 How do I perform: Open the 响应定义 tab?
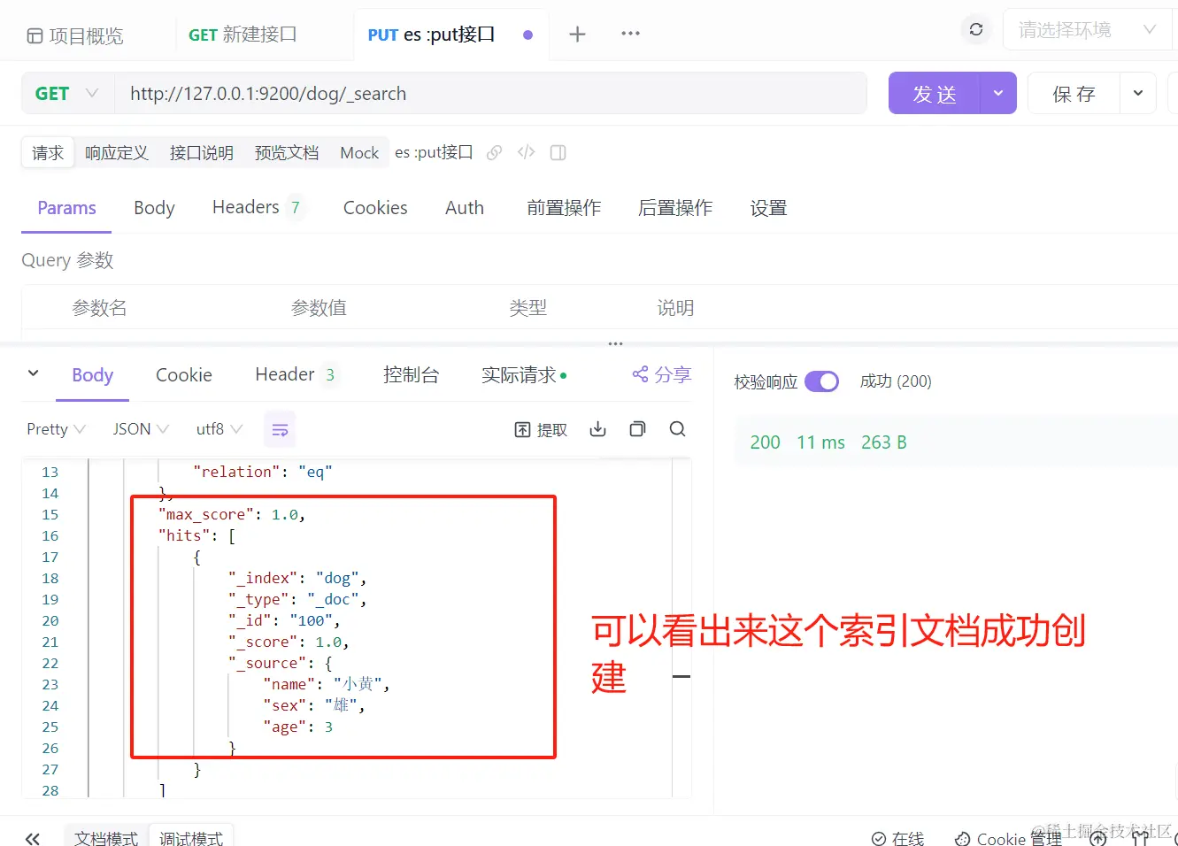[x=117, y=153]
